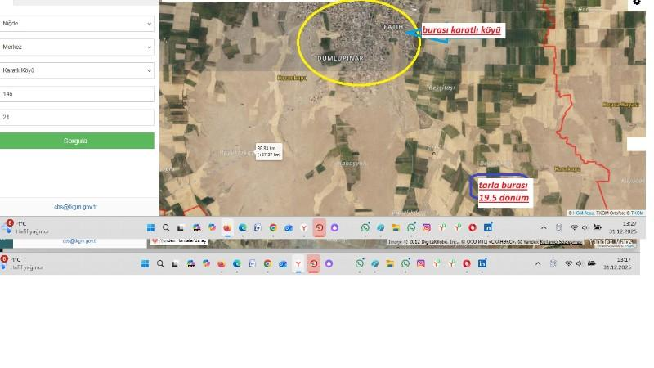Image resolution: width=654 pixels, height=368 pixels.
Task: Open Search on the 13:17 taskbar
Action: 160,263
